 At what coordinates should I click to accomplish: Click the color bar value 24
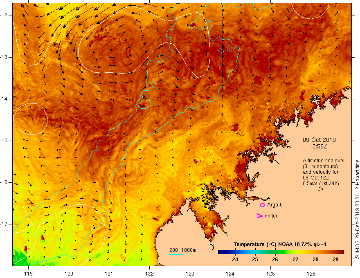coord(235,260)
